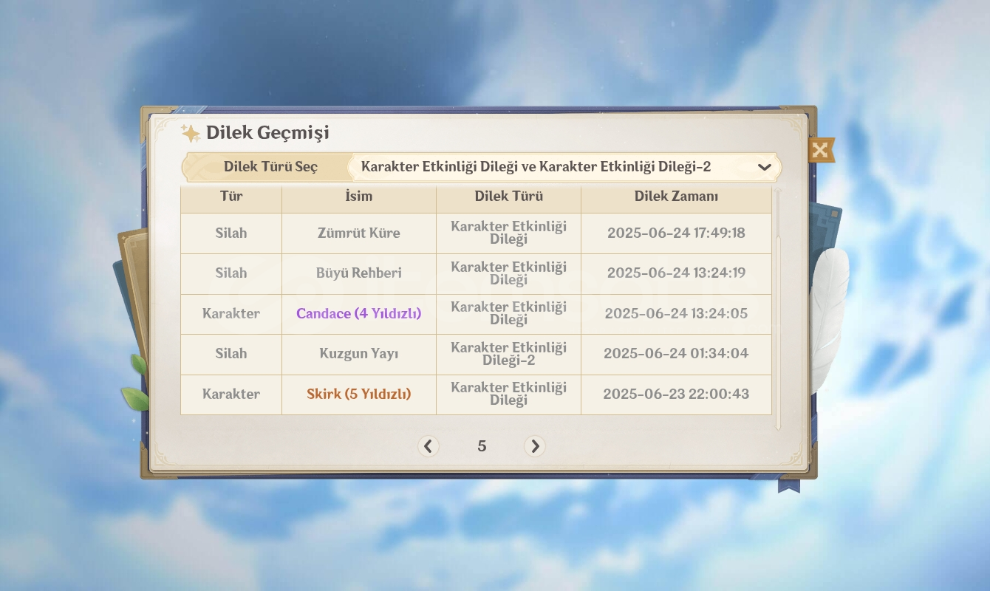
Task: Click the Dilek Türü Seç label
Action: click(x=270, y=167)
